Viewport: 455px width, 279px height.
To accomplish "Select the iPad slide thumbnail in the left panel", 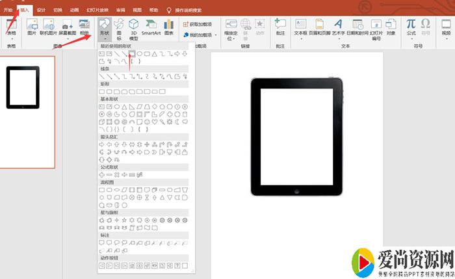I will [23, 87].
